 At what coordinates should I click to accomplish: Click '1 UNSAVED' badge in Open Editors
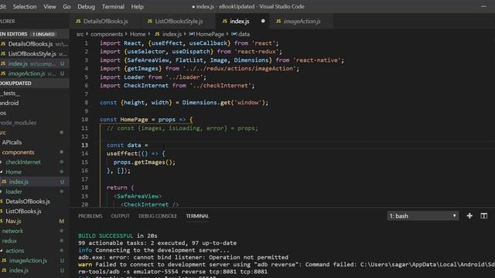coord(43,34)
